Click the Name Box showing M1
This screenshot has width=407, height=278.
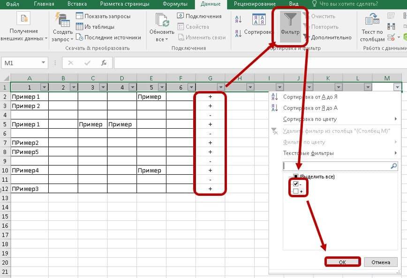21,63
